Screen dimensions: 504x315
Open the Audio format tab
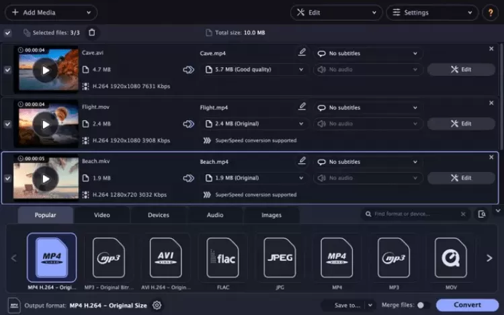coord(215,215)
